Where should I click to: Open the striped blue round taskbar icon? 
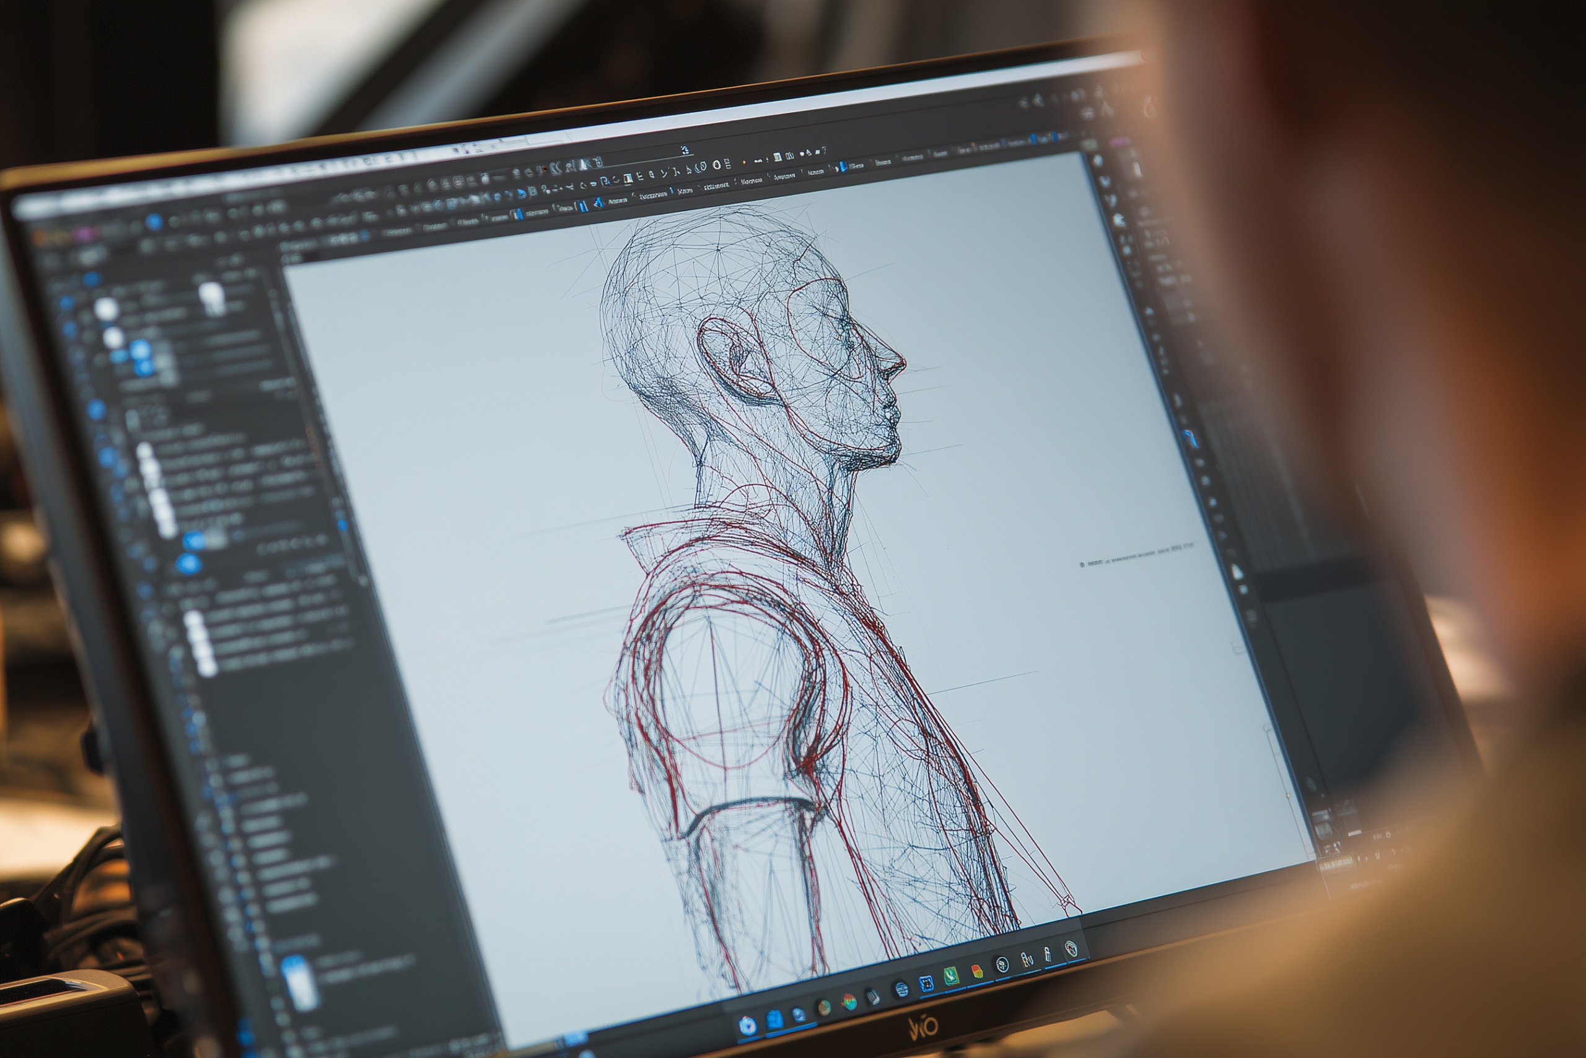902,990
